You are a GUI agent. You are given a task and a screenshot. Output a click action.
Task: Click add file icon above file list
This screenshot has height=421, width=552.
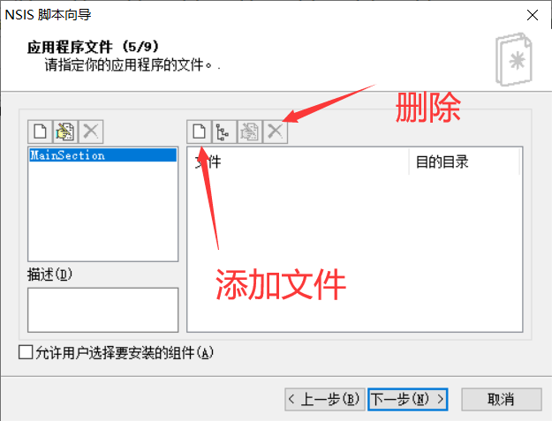point(200,132)
